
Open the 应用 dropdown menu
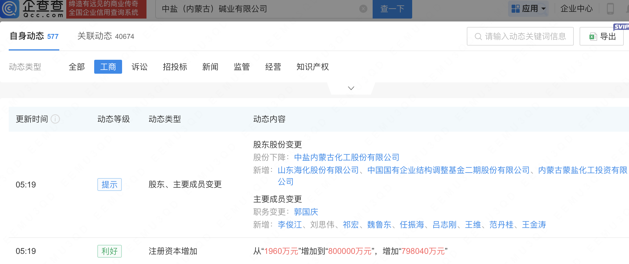tap(528, 9)
